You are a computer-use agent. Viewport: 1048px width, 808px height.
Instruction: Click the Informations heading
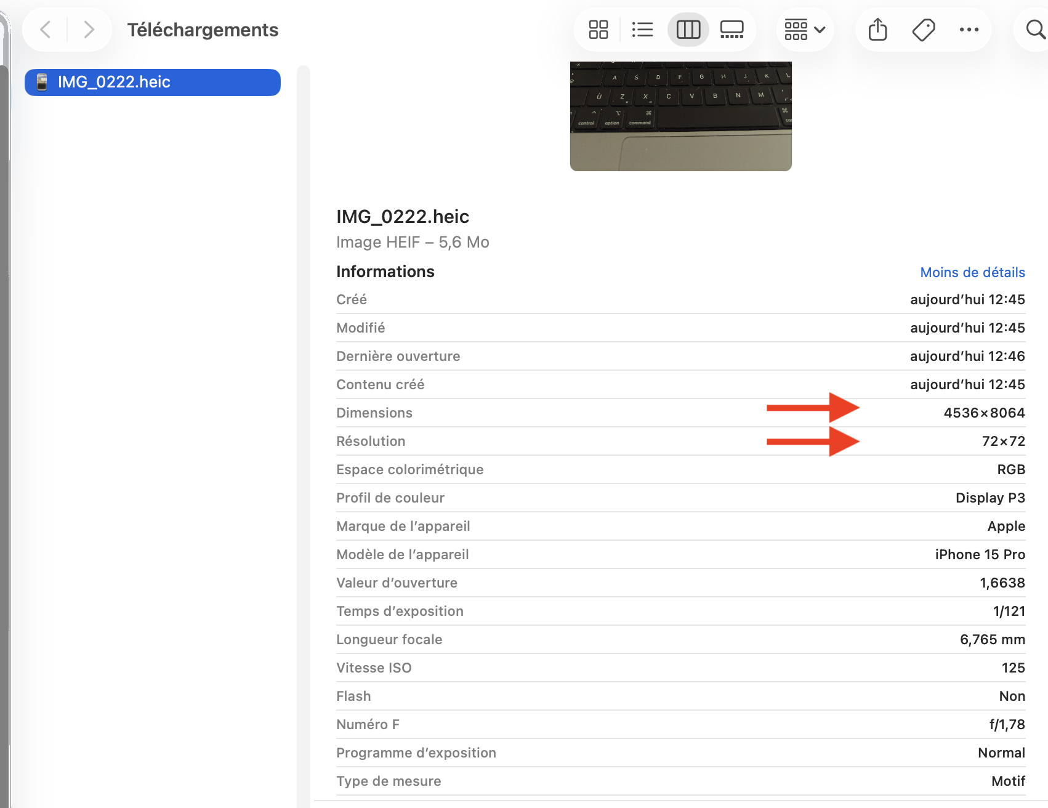click(385, 272)
